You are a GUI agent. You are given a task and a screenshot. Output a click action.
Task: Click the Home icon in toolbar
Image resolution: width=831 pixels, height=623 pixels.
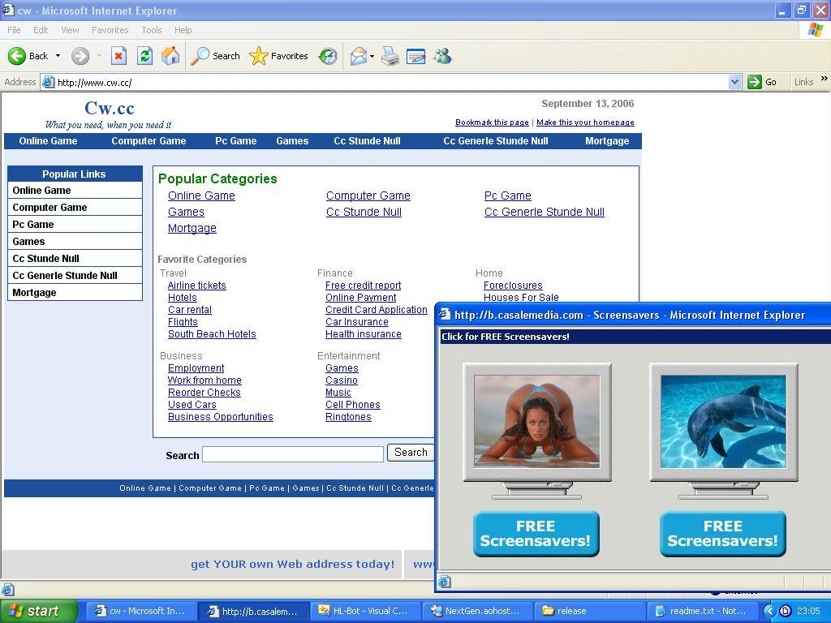click(170, 56)
